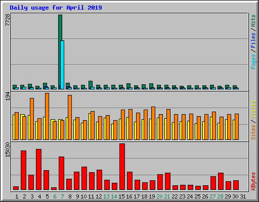Click the green day 20 axis label
The height and width of the screenshot is (202, 259).
(159, 196)
